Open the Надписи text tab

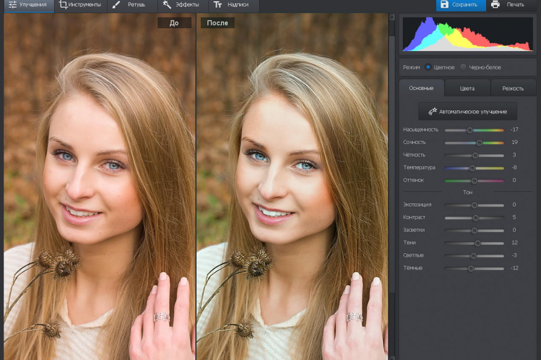[x=234, y=5]
